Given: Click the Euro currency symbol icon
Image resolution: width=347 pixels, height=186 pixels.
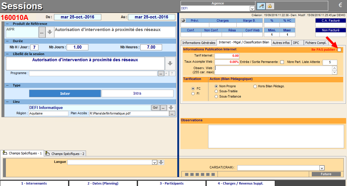Looking at the screenshot, I should click(340, 5).
